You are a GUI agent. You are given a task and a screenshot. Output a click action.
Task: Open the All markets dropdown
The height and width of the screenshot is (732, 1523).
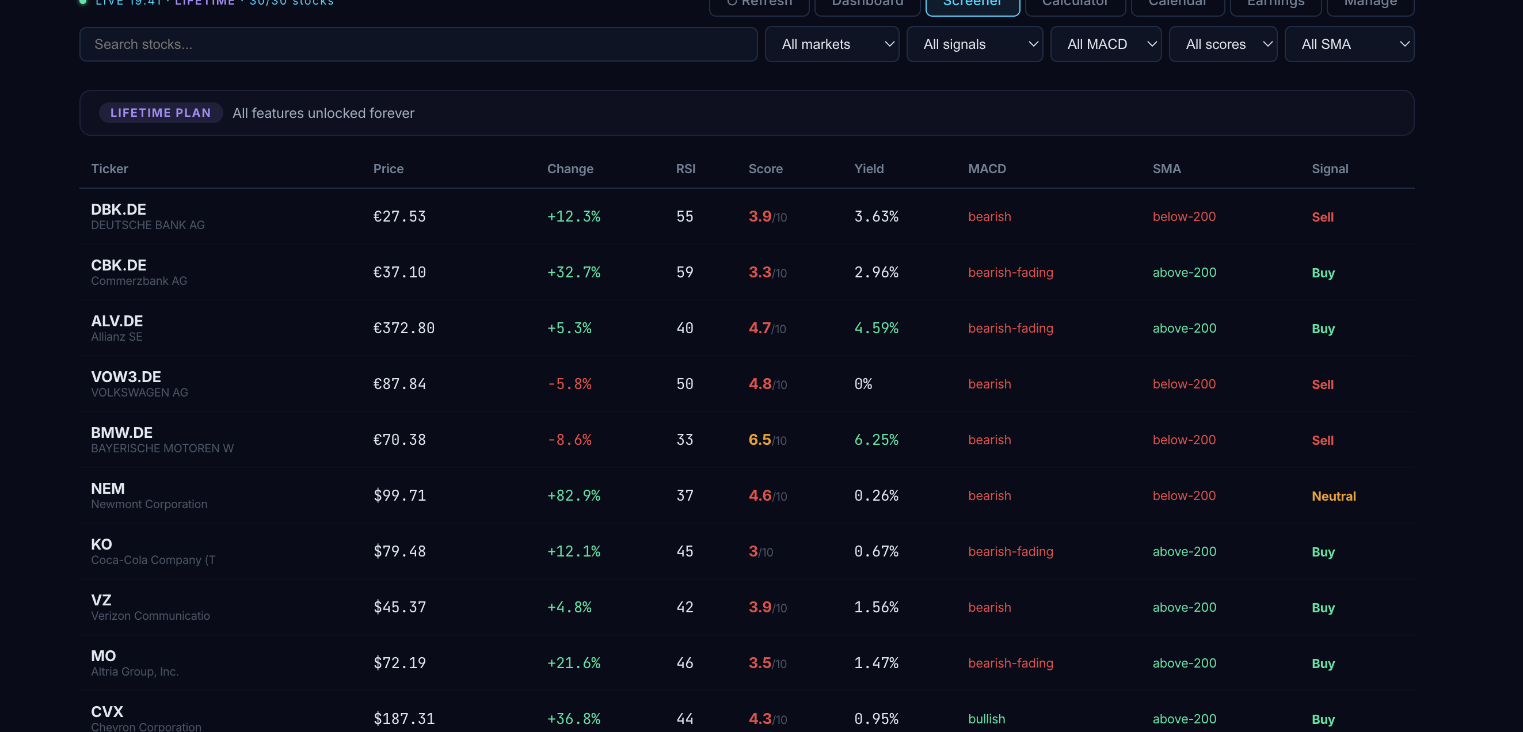[x=832, y=44]
